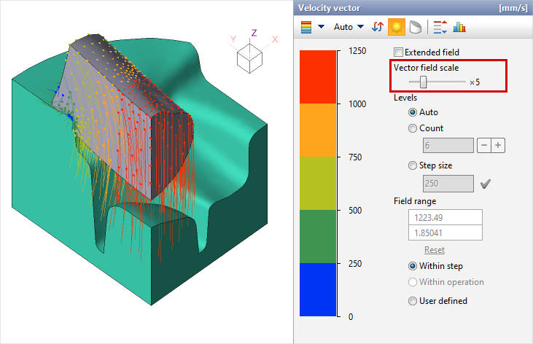Open the color palette dropdown arrow

[x=321, y=27]
